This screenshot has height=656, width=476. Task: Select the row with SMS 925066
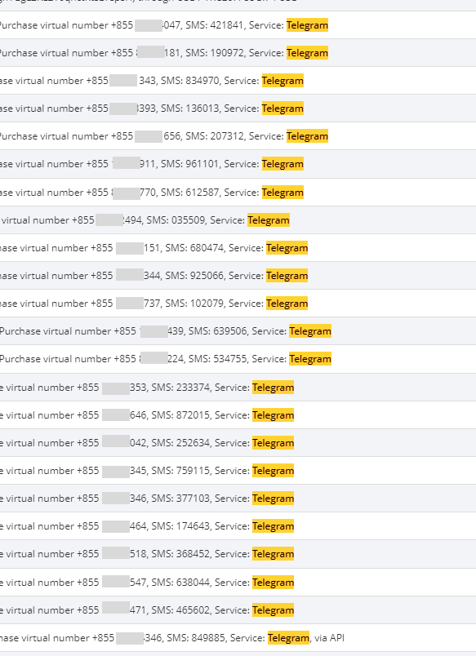[238, 276]
